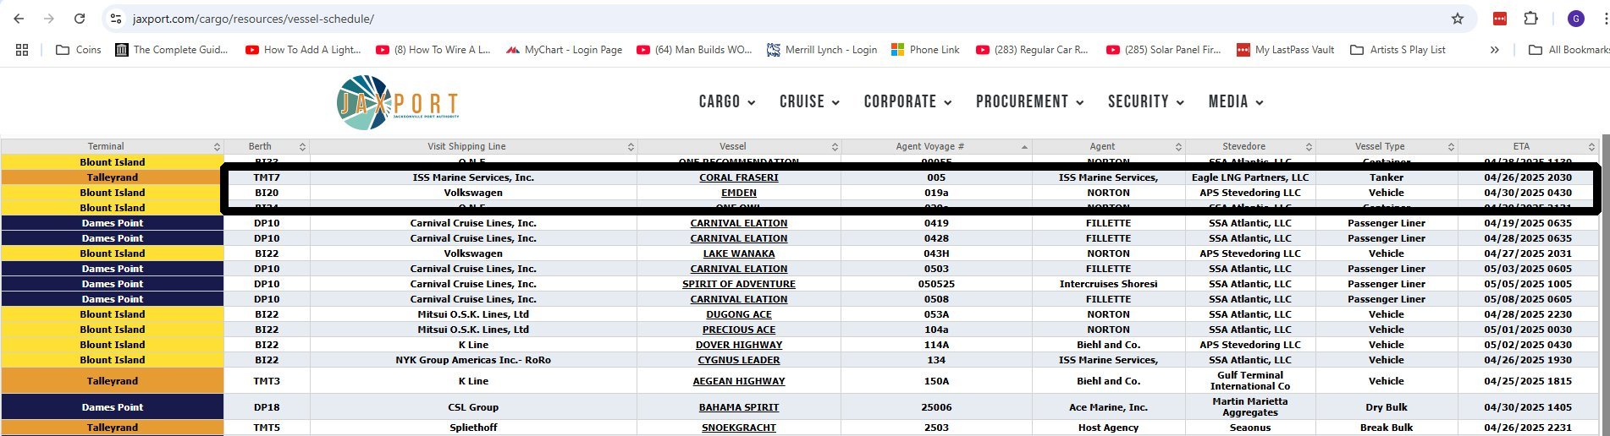
Task: Open the All Bookmarks folder
Action: point(1568,50)
